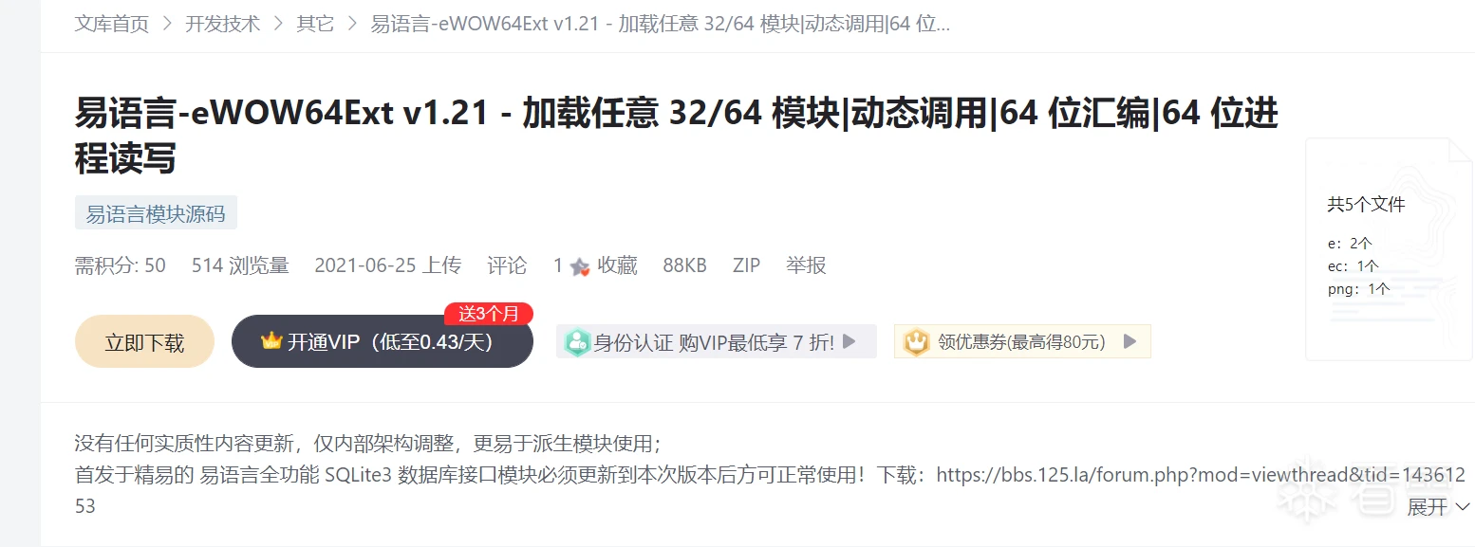Click chevron after 文库首页 breadcrumb

point(167,24)
